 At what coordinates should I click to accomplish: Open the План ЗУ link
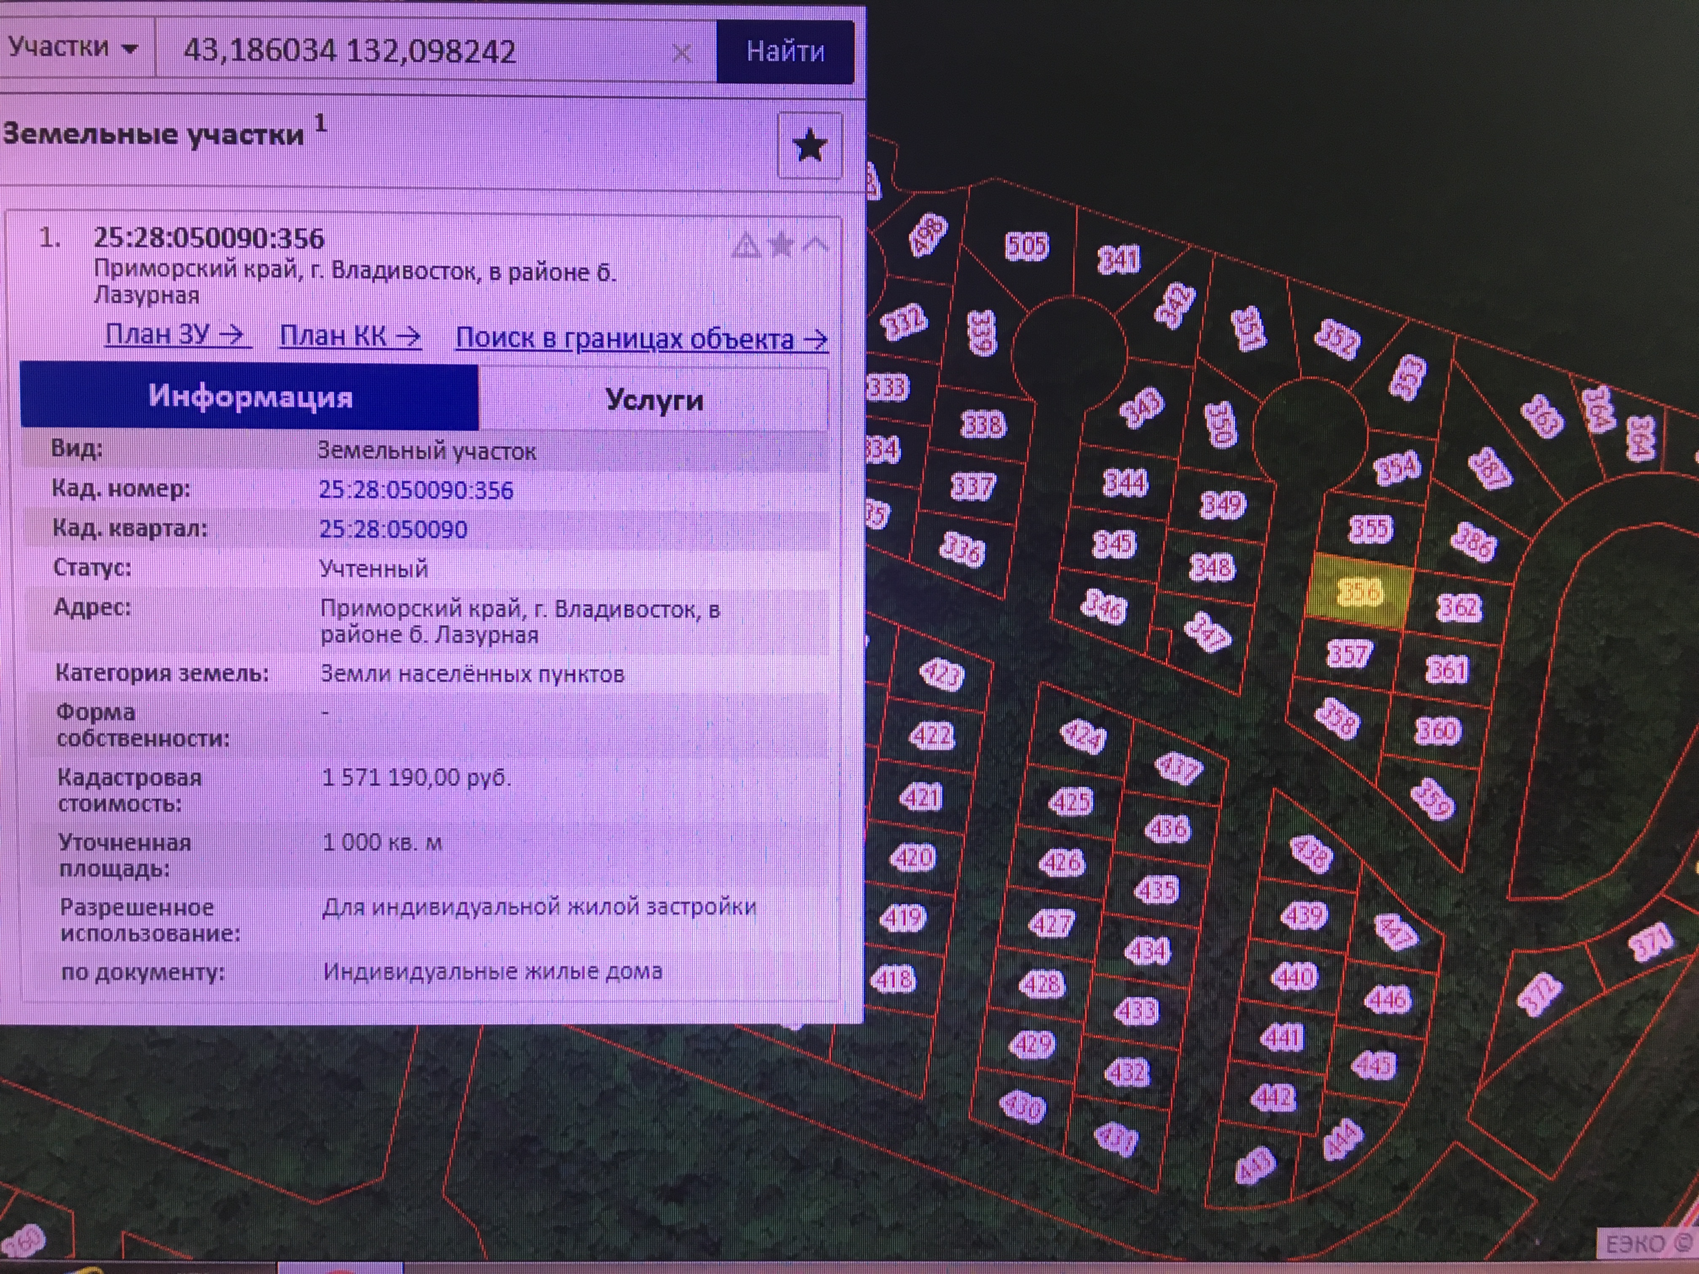175,335
